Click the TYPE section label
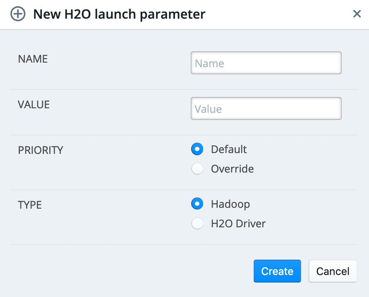 (30, 205)
